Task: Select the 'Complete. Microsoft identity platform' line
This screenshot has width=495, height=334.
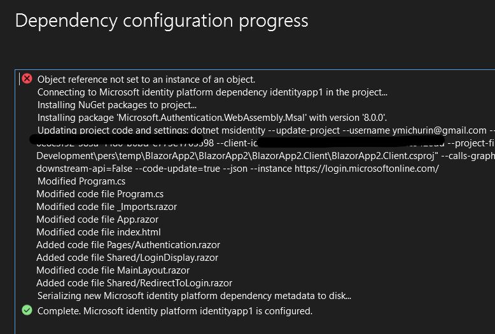Action: (x=175, y=311)
